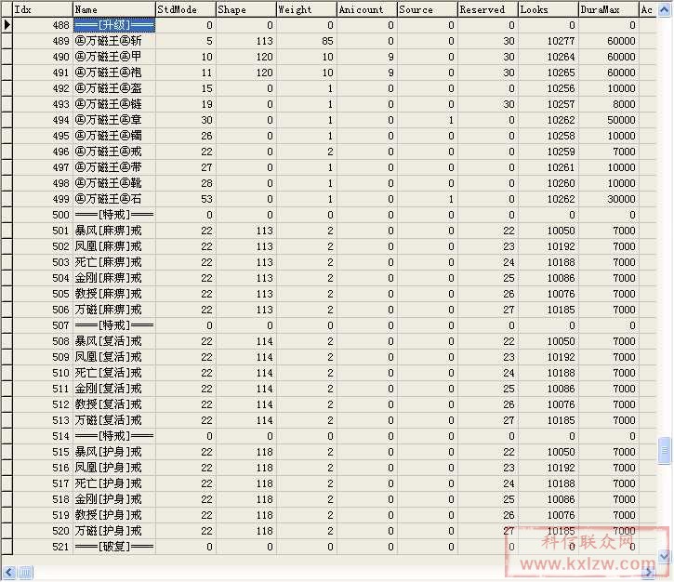Select name cell 万磁[麻痹]戒 in row 506
Viewport: 674px width, 582px height.
click(x=114, y=310)
